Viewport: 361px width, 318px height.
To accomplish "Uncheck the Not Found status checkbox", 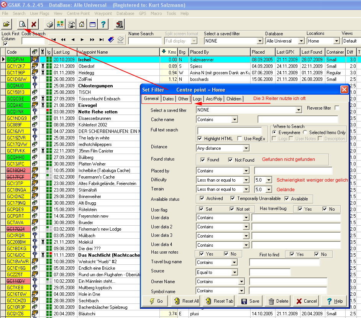I will click(230, 160).
